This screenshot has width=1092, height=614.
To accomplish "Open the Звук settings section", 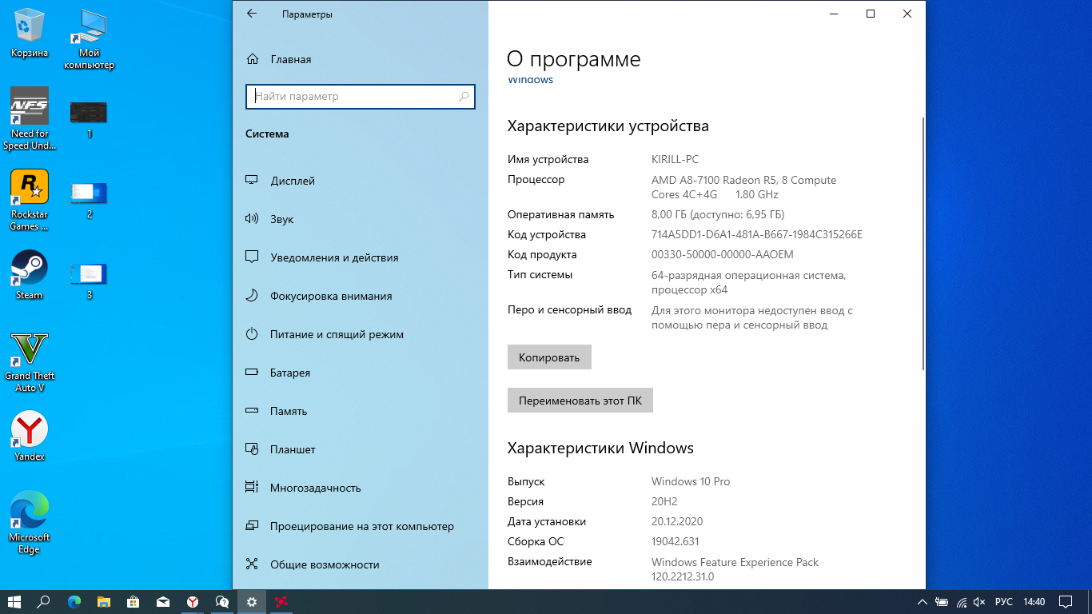I will tap(360, 219).
